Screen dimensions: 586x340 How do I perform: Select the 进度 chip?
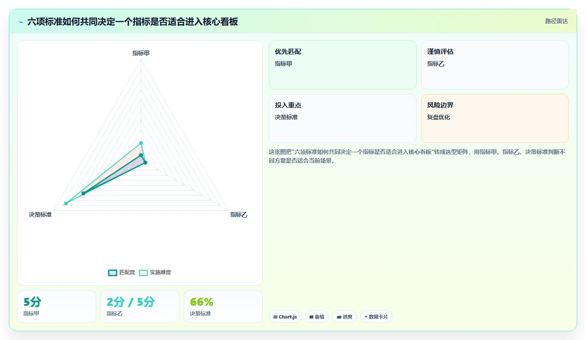344,317
